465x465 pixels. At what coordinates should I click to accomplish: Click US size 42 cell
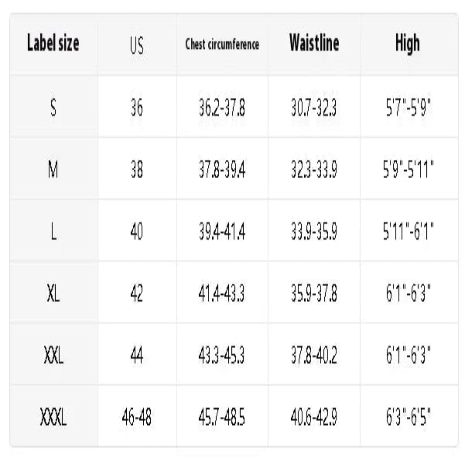pos(137,293)
